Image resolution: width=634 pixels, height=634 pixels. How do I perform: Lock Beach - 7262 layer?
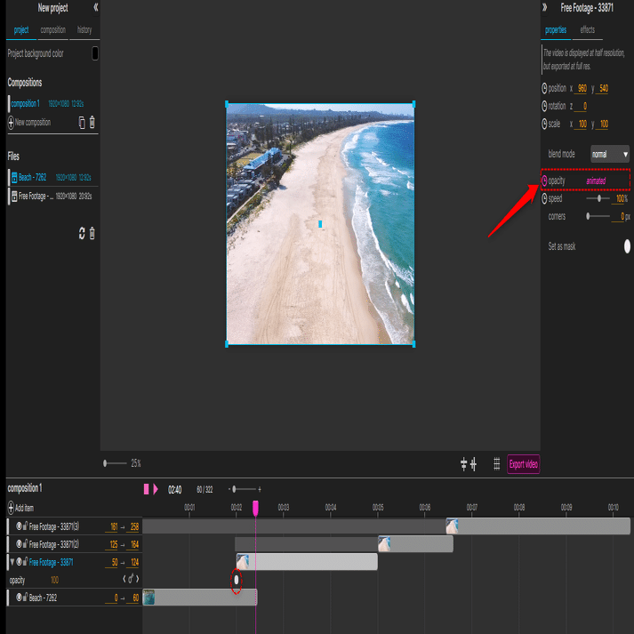[x=25, y=598]
